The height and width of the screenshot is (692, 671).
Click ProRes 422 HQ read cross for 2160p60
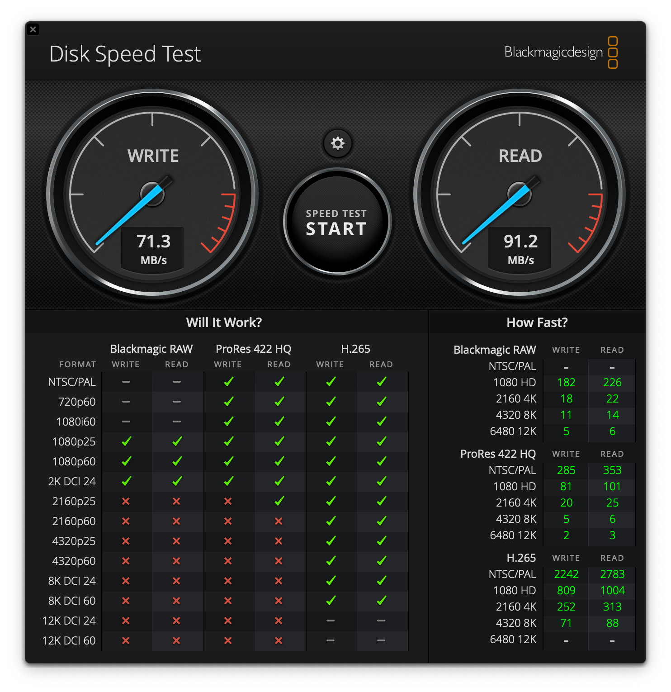click(x=279, y=521)
